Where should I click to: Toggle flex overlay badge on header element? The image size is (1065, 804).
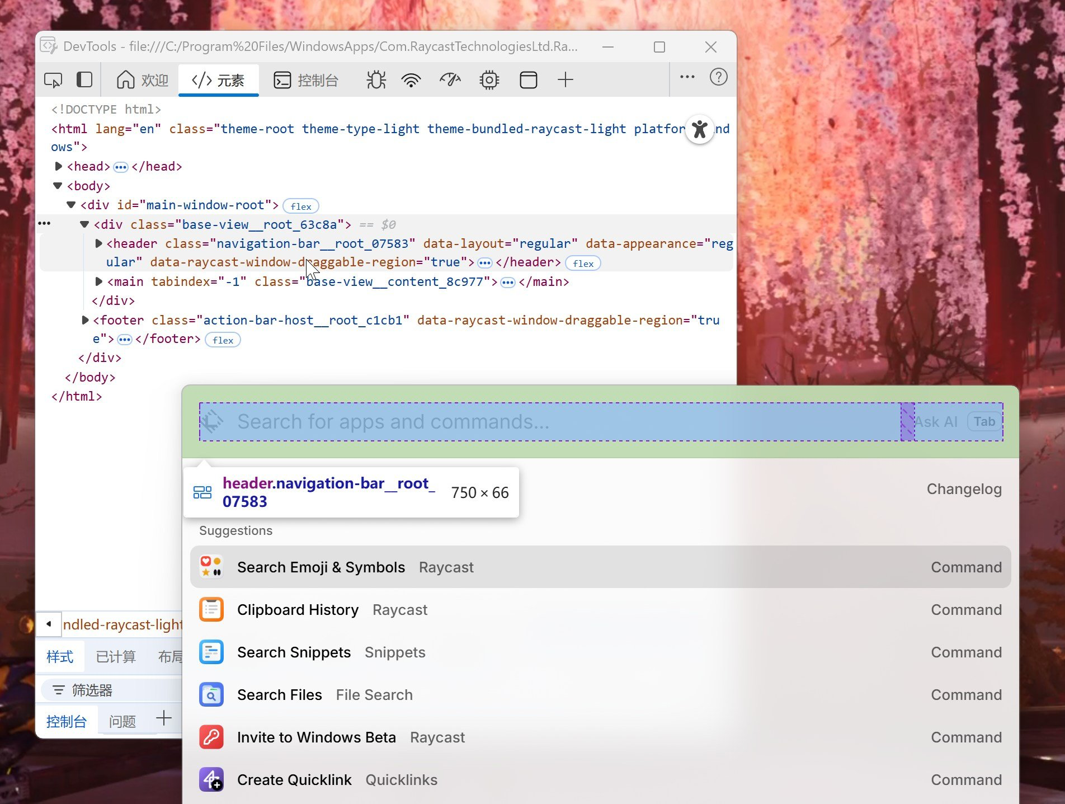click(583, 263)
